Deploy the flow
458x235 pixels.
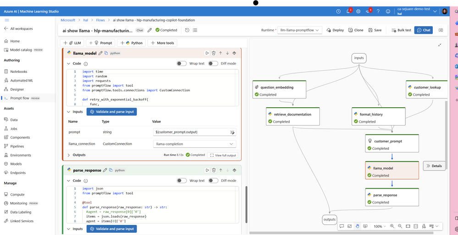(x=335, y=30)
